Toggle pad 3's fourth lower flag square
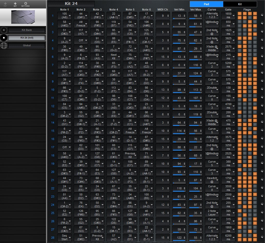Image resolution: width=265 pixels, height=243 pixels. [x=255, y=34]
